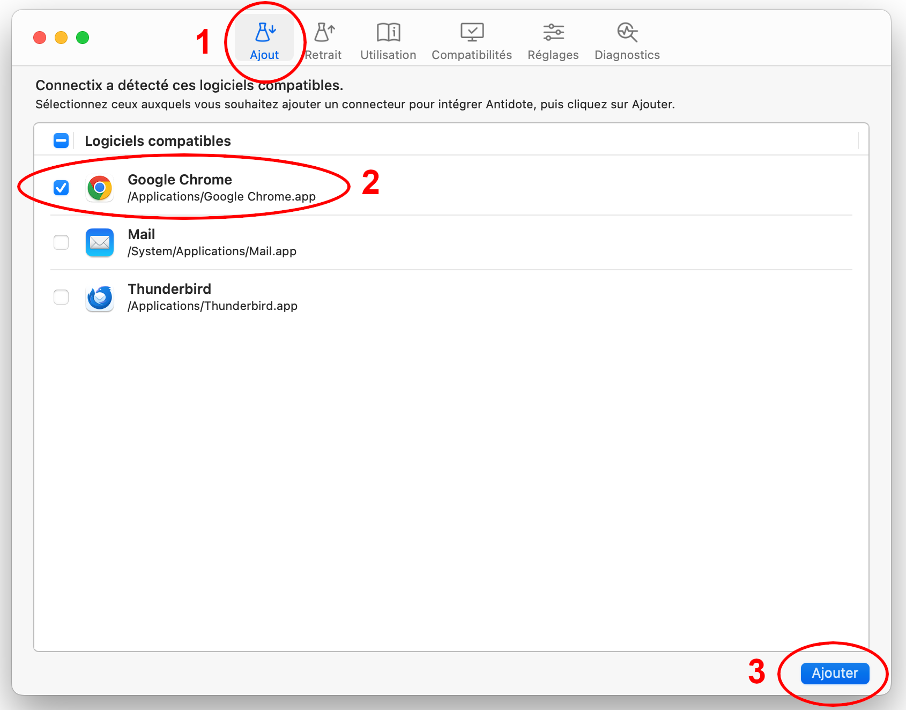
Task: Click the Thunderbird app icon
Action: (x=100, y=298)
